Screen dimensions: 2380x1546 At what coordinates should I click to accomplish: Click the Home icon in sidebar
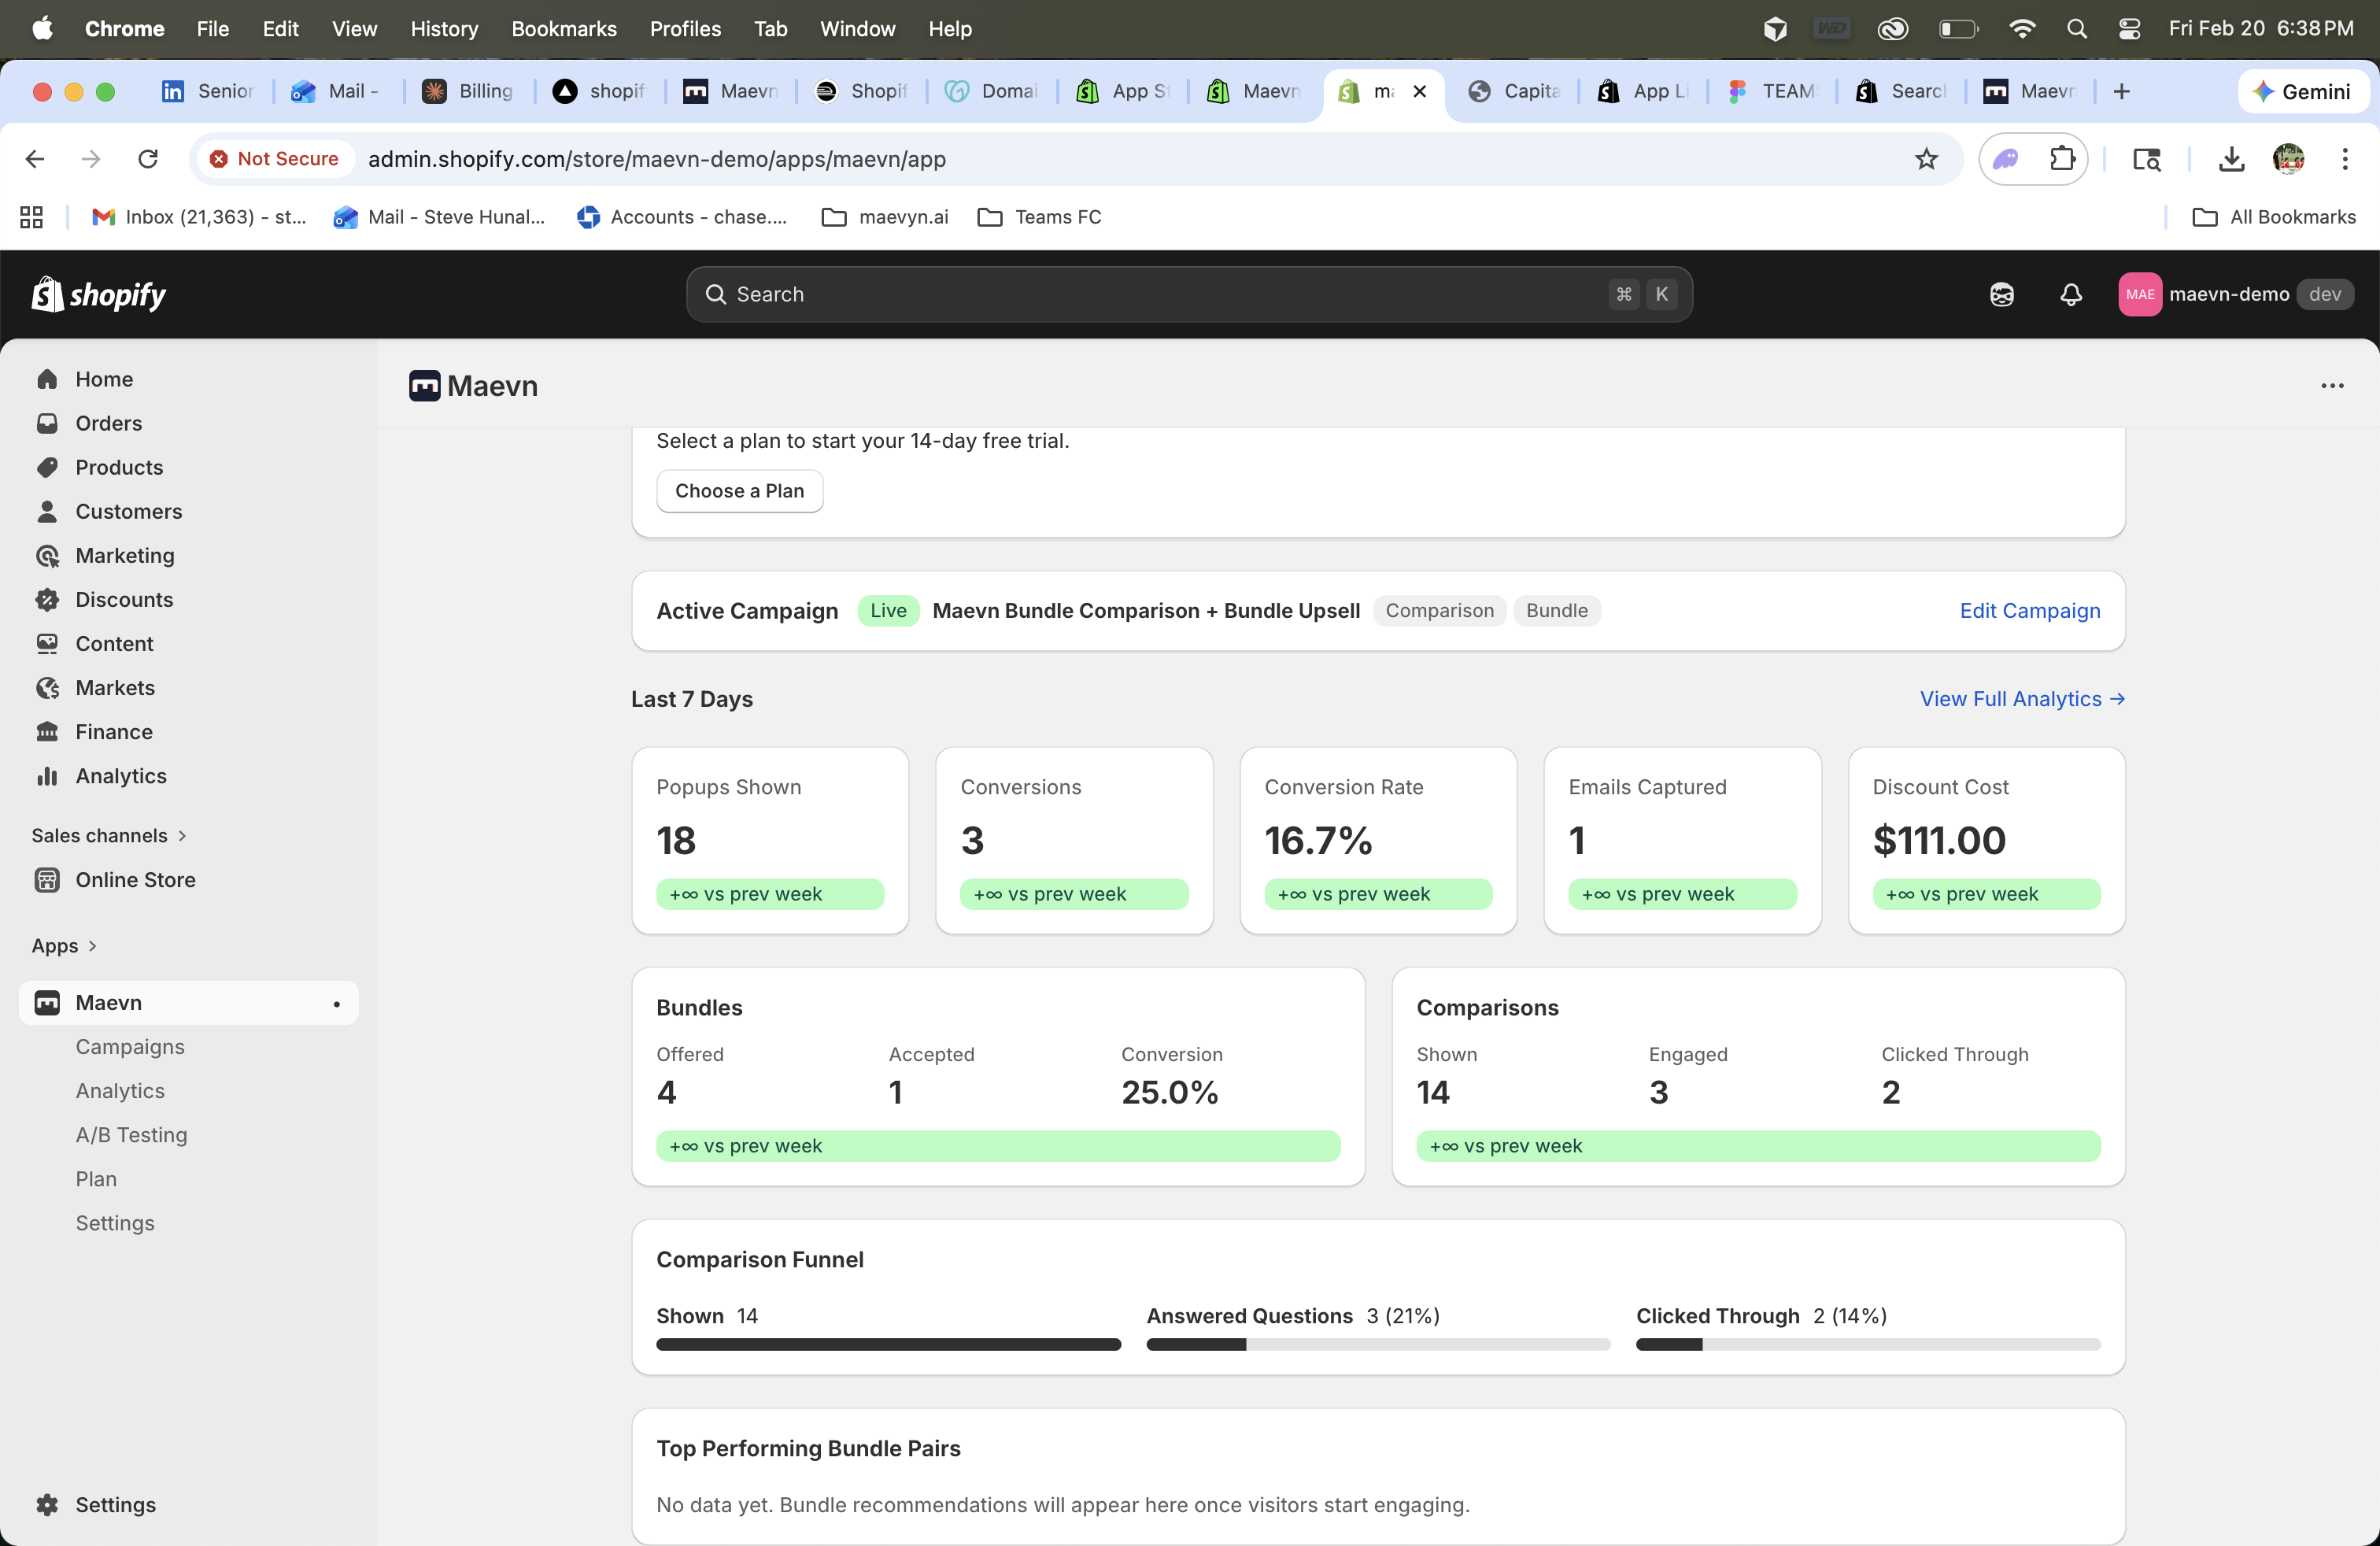coord(47,379)
